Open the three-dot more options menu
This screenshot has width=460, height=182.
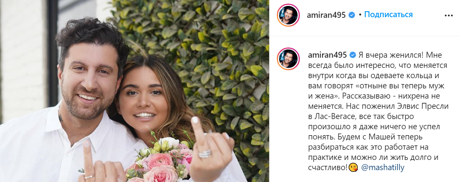click(x=449, y=15)
